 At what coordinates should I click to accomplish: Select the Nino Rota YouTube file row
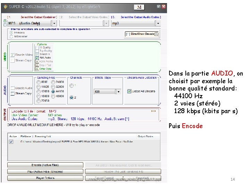coord(76,142)
